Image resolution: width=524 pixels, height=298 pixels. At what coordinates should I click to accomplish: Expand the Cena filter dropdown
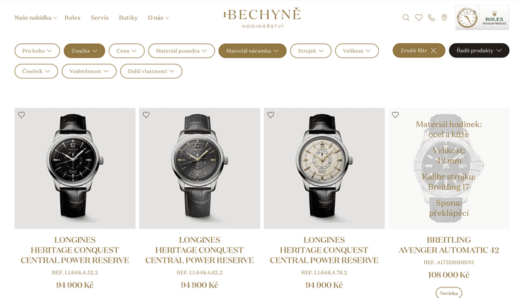127,51
